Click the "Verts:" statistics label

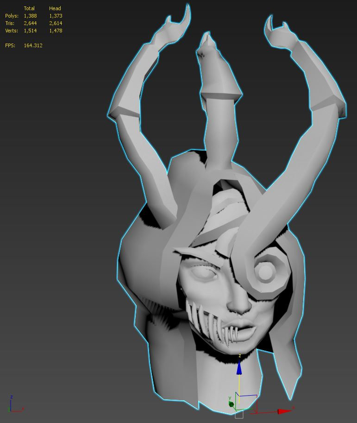(x=12, y=31)
